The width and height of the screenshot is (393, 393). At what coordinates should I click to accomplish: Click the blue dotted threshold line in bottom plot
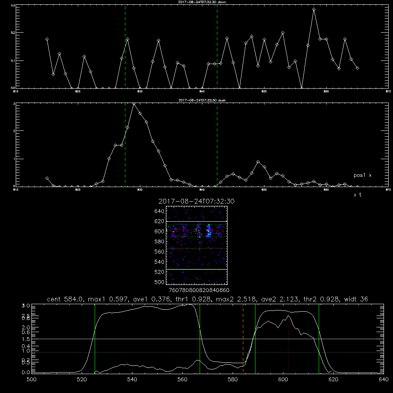point(208,353)
